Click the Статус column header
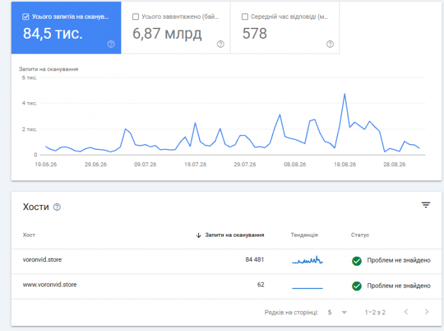Screen dimensions: 444x331 pyautogui.click(x=360, y=235)
